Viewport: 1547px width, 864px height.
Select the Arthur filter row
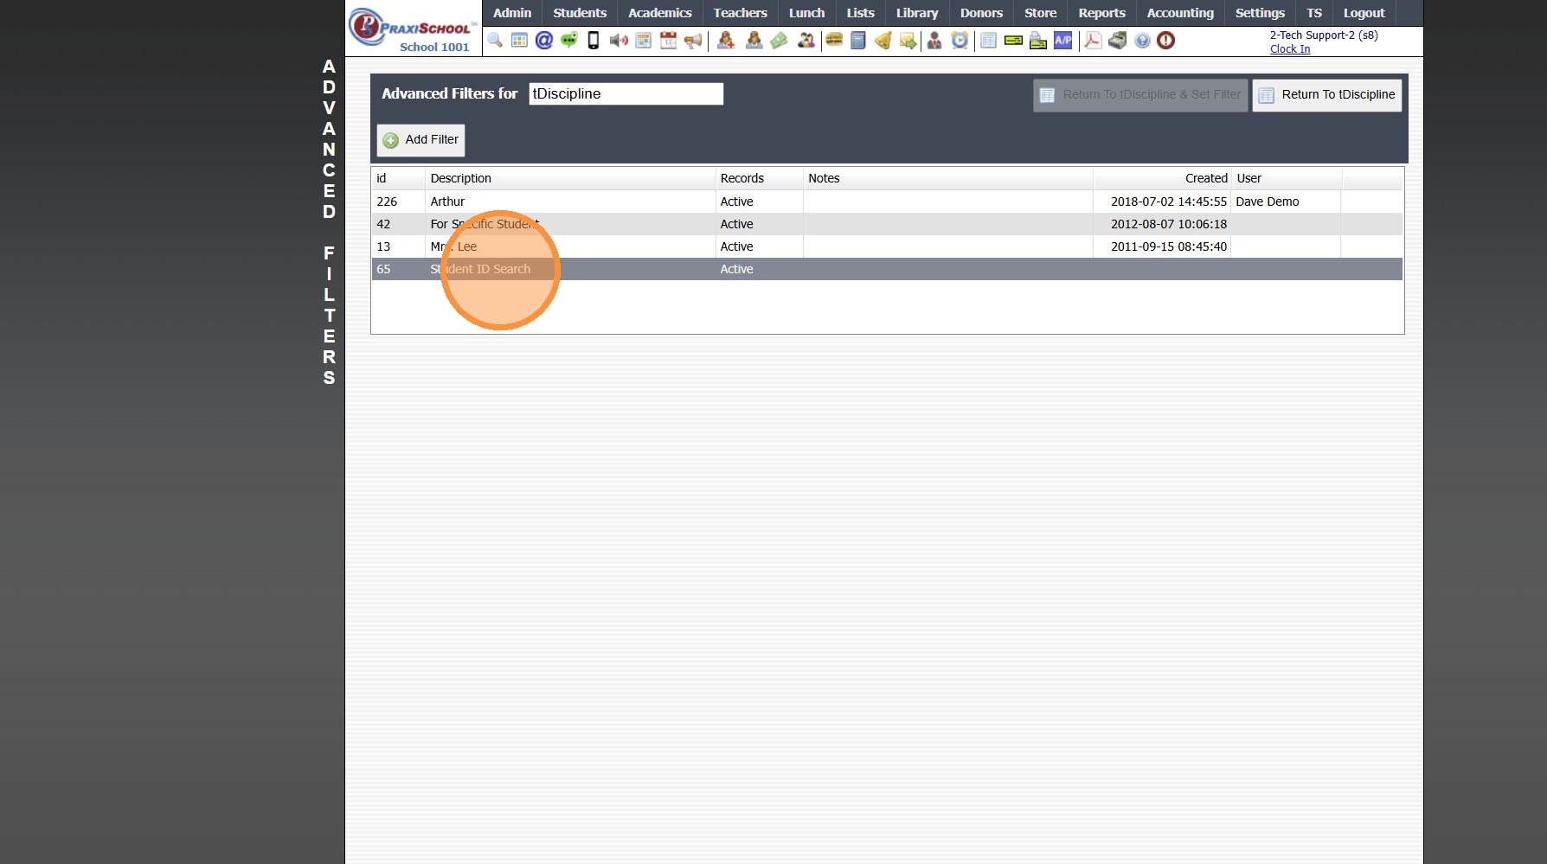point(887,202)
